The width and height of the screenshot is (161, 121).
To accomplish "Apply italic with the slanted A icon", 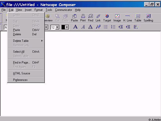I will point(83,27).
